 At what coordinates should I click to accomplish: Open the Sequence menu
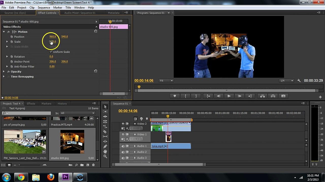pyautogui.click(x=44, y=8)
